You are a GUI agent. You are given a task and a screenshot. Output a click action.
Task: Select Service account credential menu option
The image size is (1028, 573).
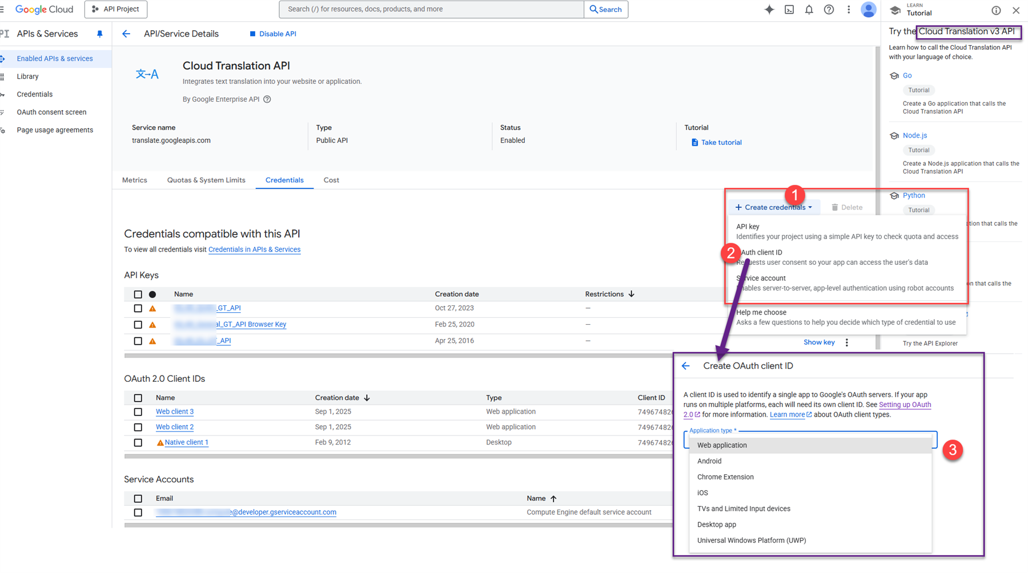847,283
